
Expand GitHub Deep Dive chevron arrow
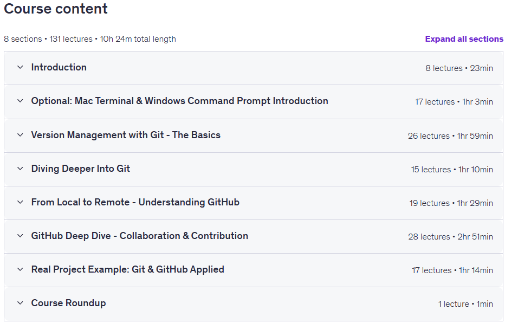[x=20, y=236]
